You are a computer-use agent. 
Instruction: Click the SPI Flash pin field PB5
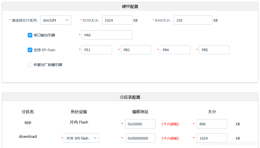tap(214, 50)
